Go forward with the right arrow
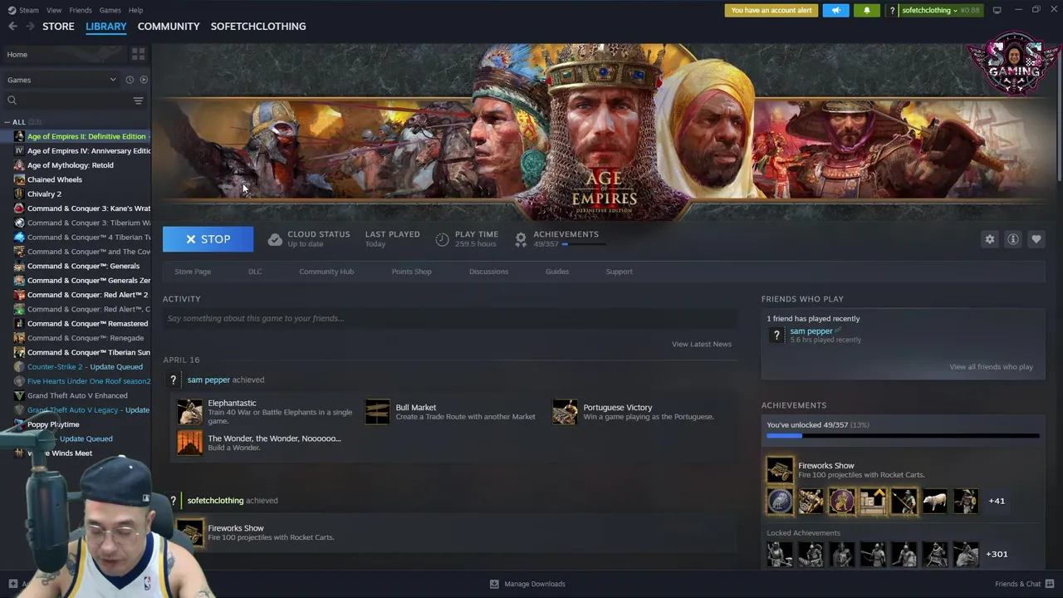Viewport: 1063px width, 598px height. [x=31, y=27]
